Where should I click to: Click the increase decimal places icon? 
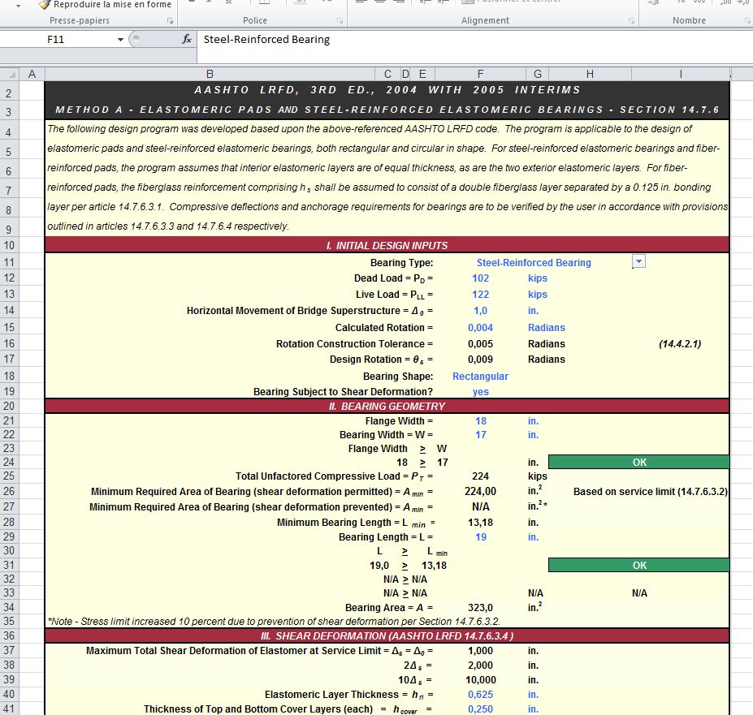point(726,2)
